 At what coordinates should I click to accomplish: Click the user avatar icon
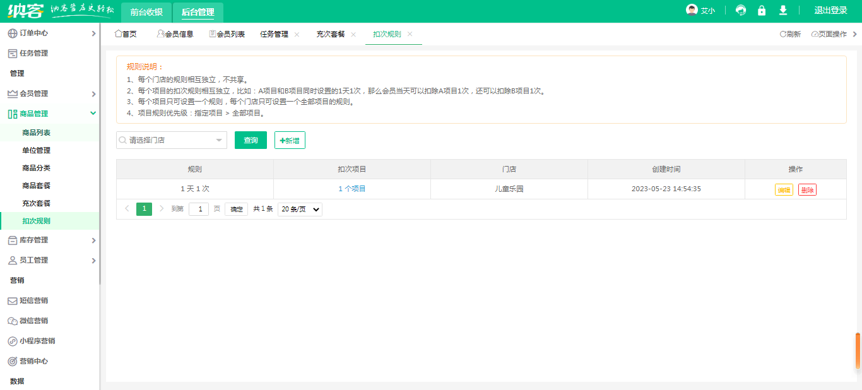[692, 11]
